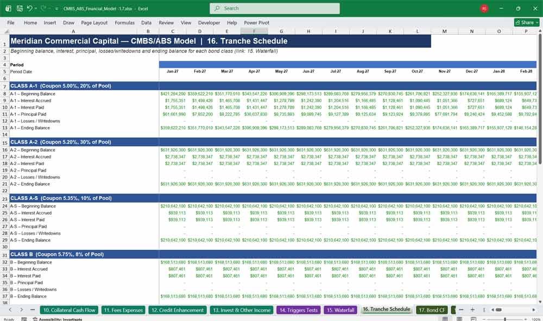Select column A header
Viewport: 543px width, 321px height.
click(73, 31)
